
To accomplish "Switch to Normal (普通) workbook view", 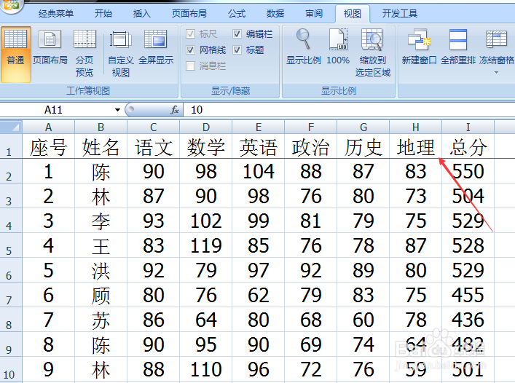I will tap(15, 54).
